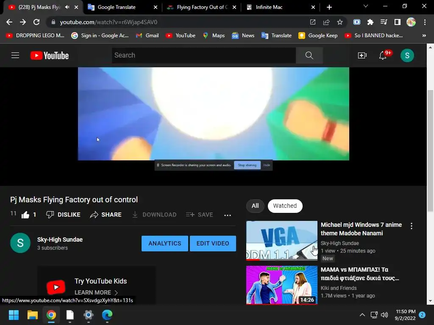Click the page vertical scrollbar thumb
Viewport: 434px width, 325px height.
click(430, 151)
